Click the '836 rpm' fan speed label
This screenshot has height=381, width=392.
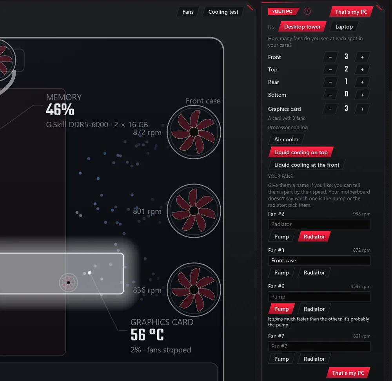pos(147,290)
